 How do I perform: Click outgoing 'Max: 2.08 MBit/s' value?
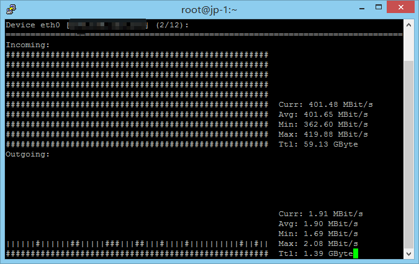click(318, 244)
